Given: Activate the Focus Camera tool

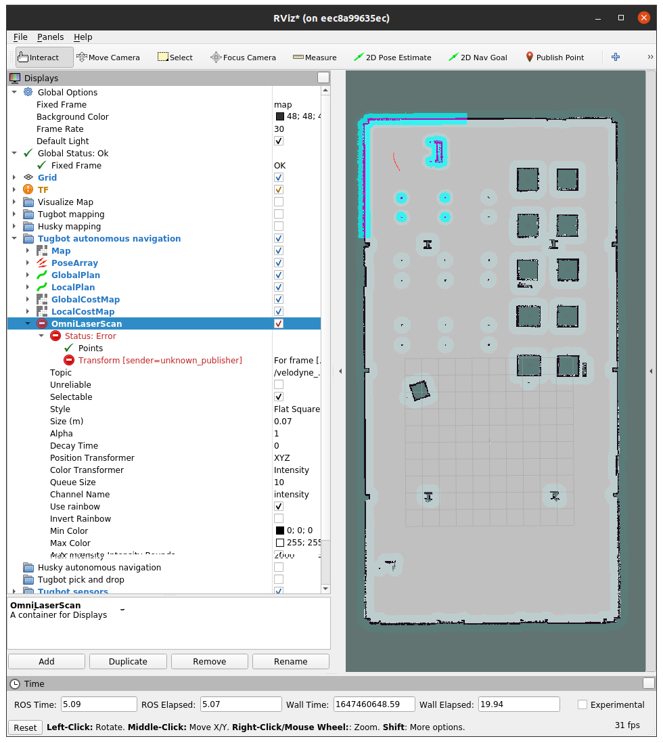Looking at the screenshot, I should pos(243,58).
